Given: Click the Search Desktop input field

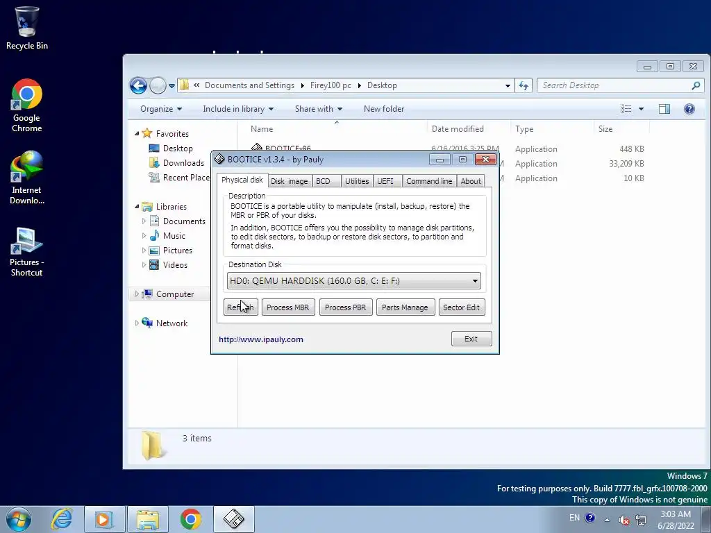Looking at the screenshot, I should [614, 85].
